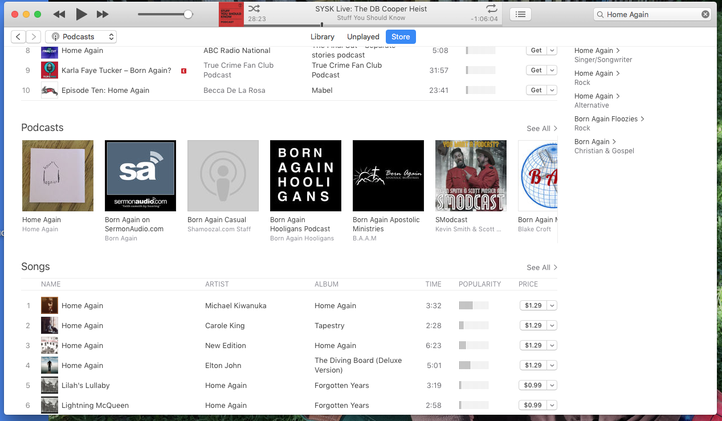722x421 pixels.
Task: Skip forward to the next track
Action: [x=103, y=14]
